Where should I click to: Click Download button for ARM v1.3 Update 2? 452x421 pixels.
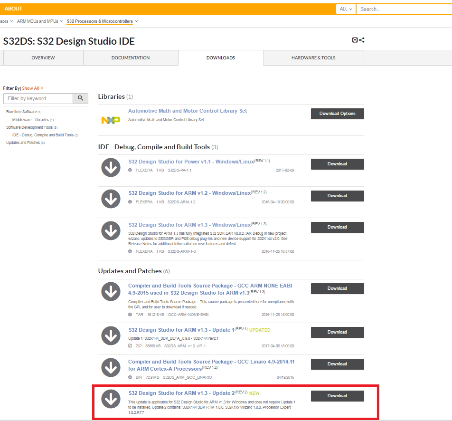[x=337, y=396]
